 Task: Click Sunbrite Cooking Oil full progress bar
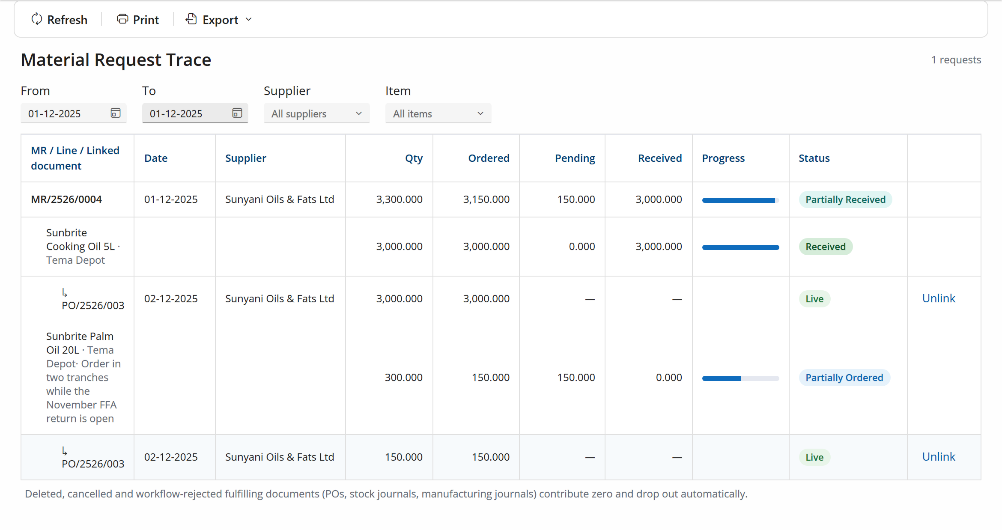pos(740,247)
